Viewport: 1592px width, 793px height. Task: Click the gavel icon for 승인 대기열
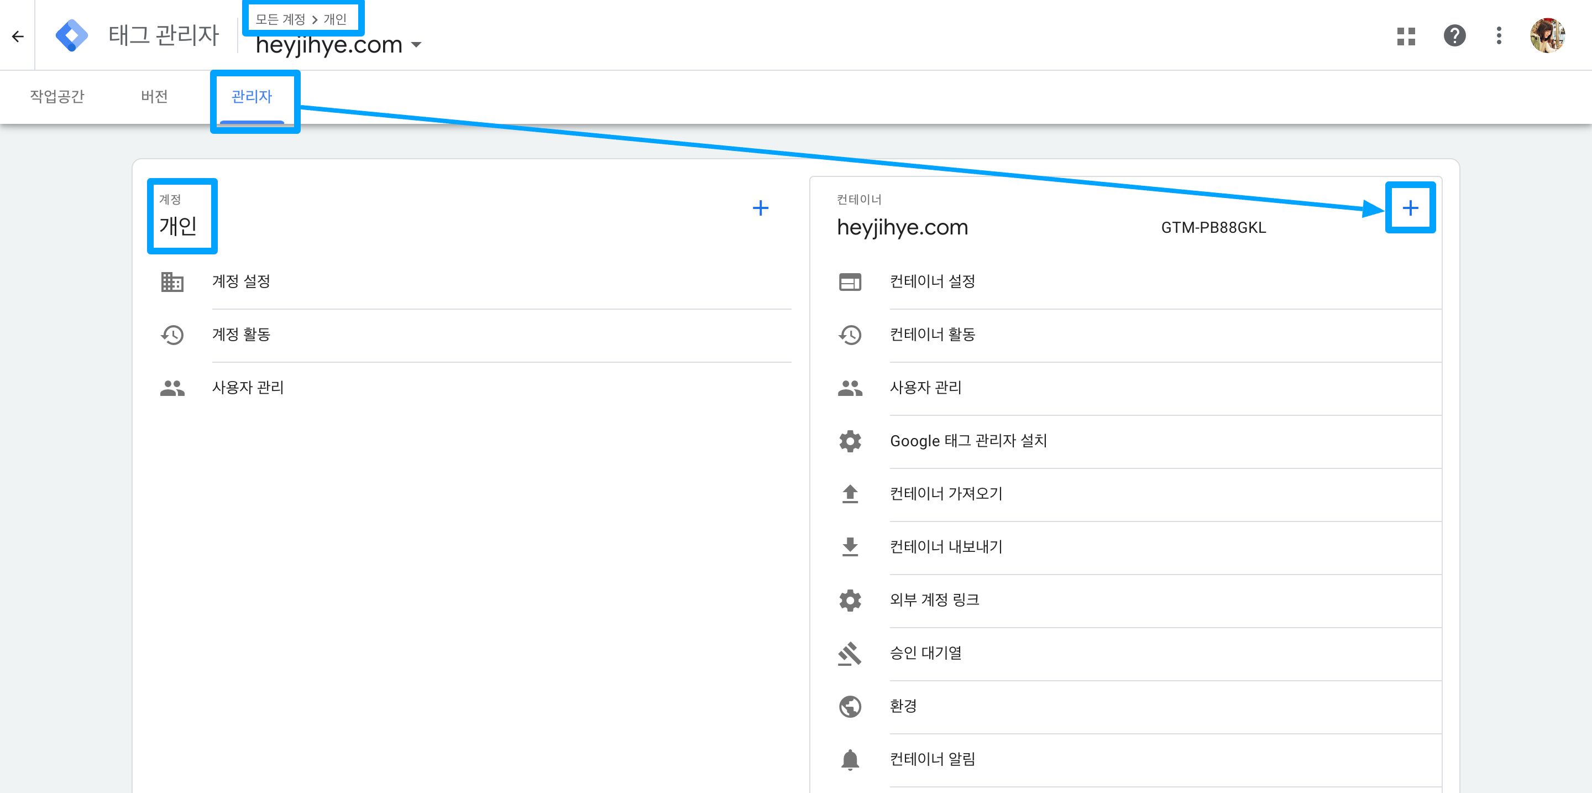tap(850, 653)
